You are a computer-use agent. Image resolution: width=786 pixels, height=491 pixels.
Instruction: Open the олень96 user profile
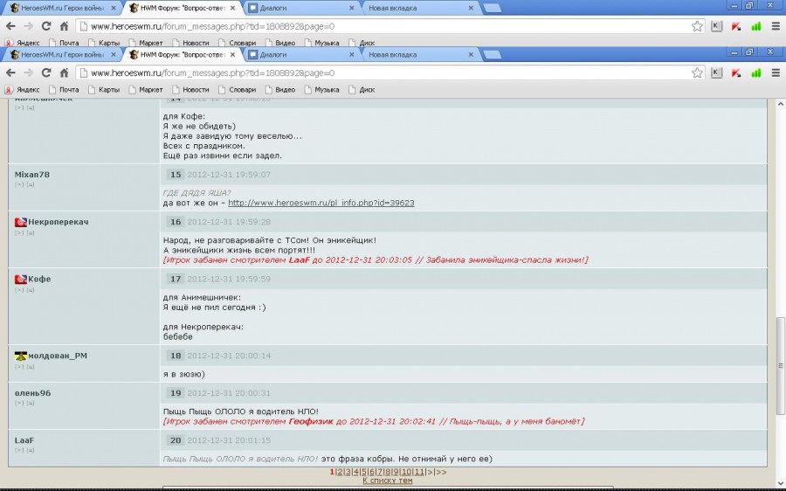tap(32, 393)
